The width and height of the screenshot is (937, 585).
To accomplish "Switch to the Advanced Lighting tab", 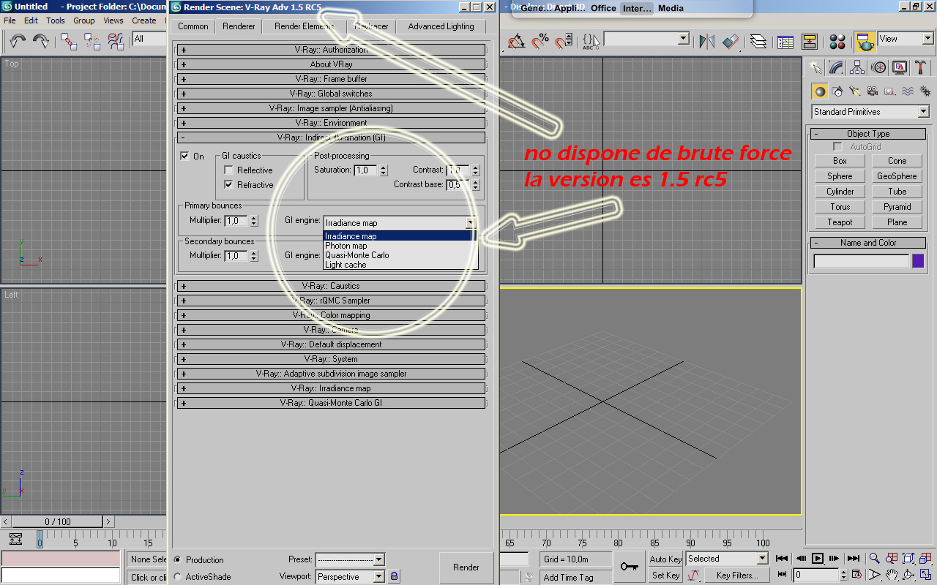I will coord(441,26).
